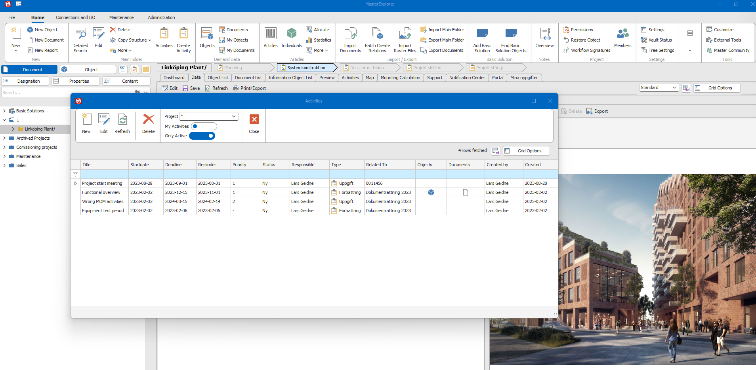Click New Object in ribbon
Viewport: 756px width, 370px height.
(x=42, y=30)
